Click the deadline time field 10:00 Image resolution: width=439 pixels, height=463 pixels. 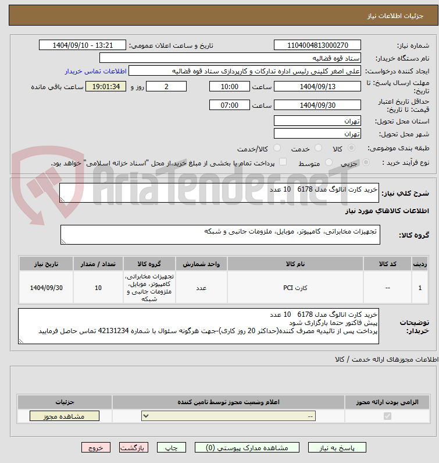point(229,87)
